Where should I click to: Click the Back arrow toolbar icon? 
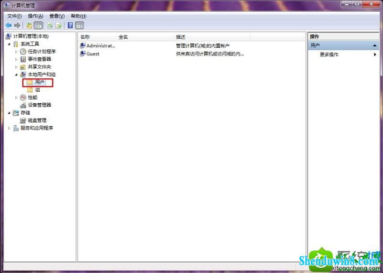[x=9, y=25]
